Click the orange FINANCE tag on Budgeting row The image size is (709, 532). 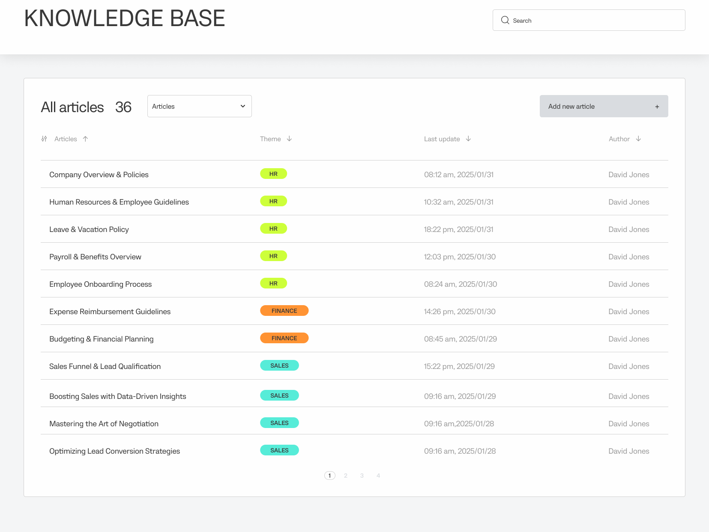tap(284, 338)
